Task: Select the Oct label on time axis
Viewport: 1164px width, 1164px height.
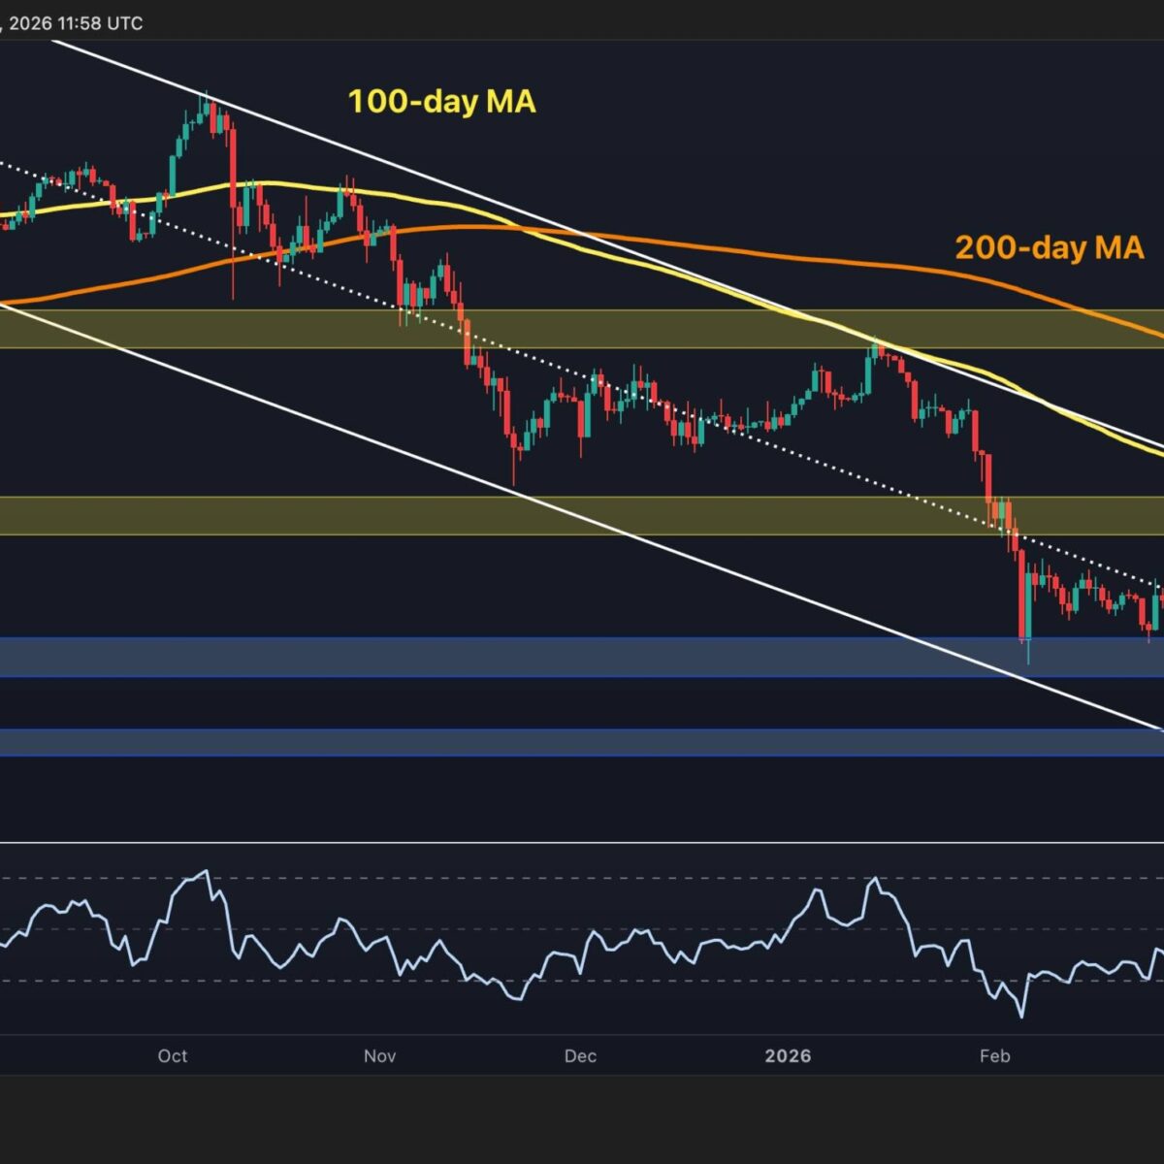Action: point(173,1055)
